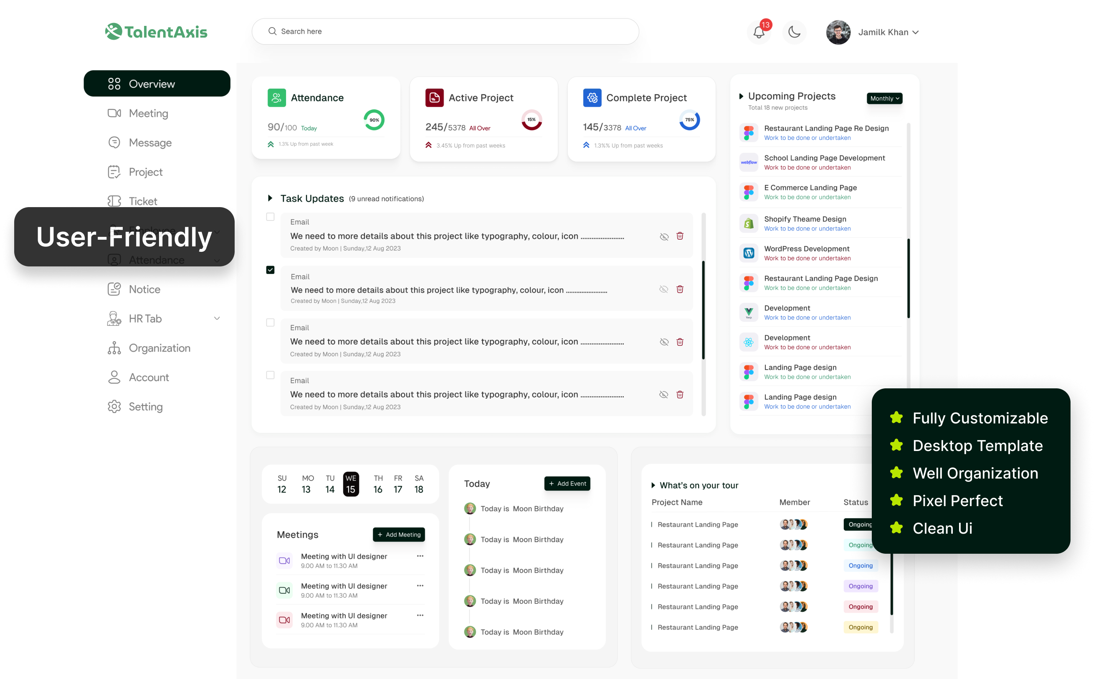Click the Attendance card green icon
This screenshot has width=1096, height=679.
(276, 98)
